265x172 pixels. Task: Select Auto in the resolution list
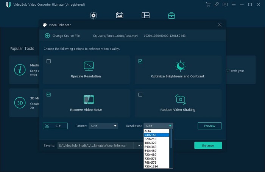coord(156,131)
